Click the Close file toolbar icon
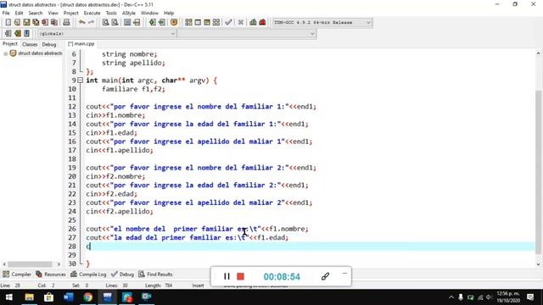Image resolution: width=543 pixels, height=305 pixels. pyautogui.click(x=45, y=23)
